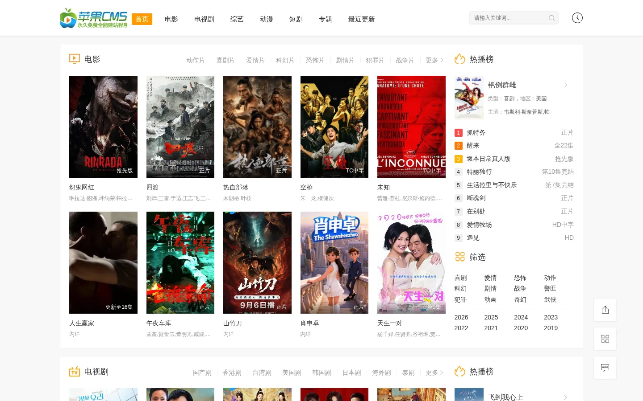Go to 动漫 in navigation

(x=267, y=19)
